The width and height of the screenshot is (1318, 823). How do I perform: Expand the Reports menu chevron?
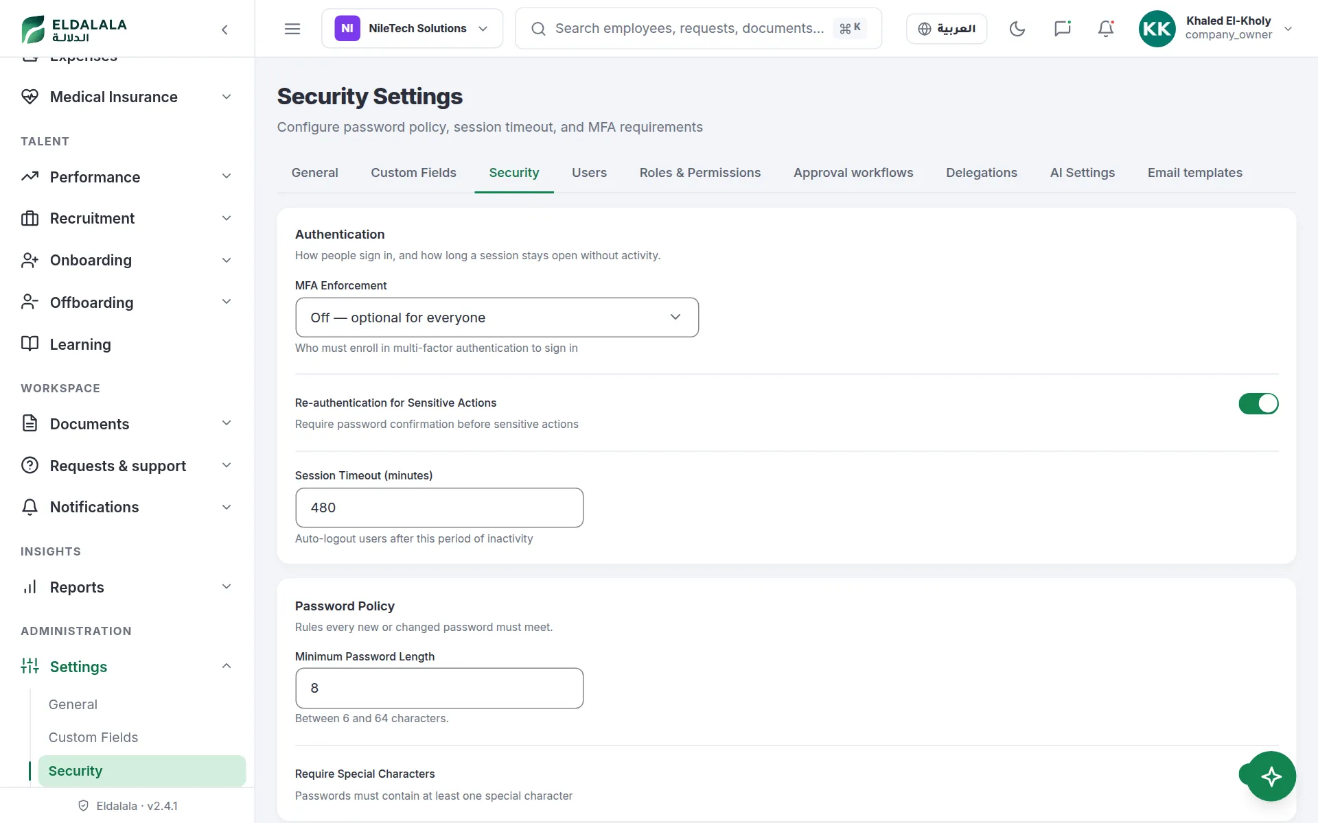(227, 587)
